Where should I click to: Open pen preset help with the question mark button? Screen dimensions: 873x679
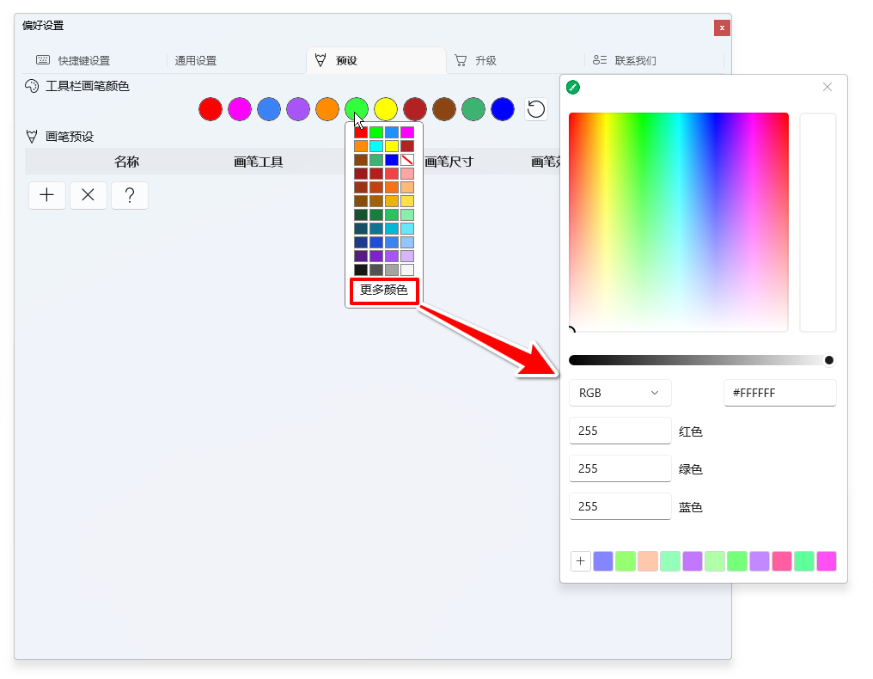pyautogui.click(x=130, y=195)
